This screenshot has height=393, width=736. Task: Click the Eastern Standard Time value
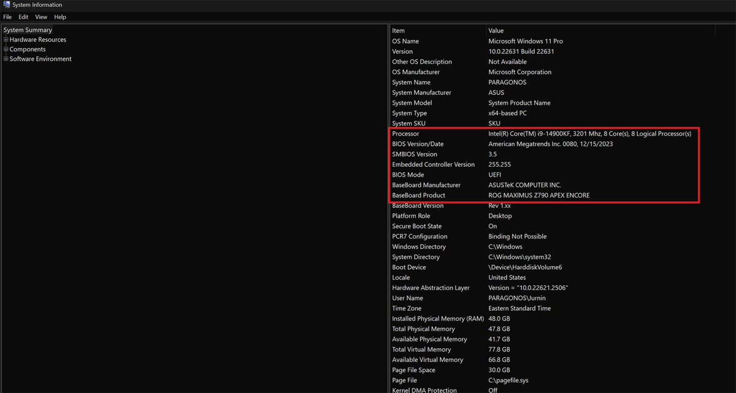point(519,308)
